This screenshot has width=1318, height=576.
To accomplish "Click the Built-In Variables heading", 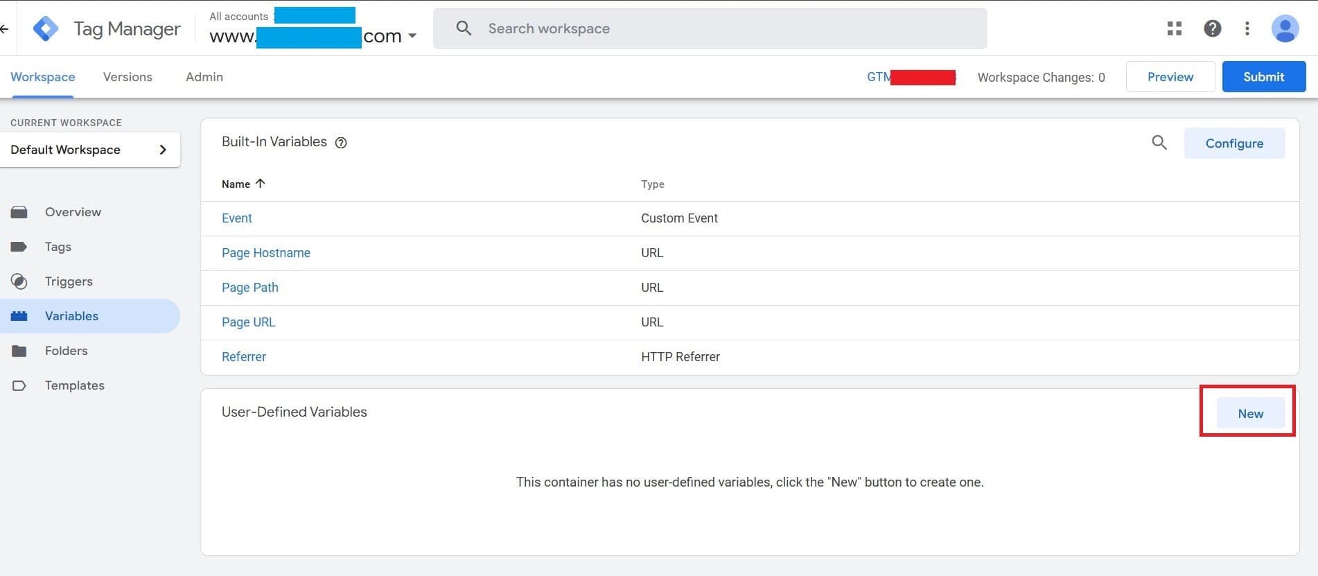I will click(x=274, y=141).
